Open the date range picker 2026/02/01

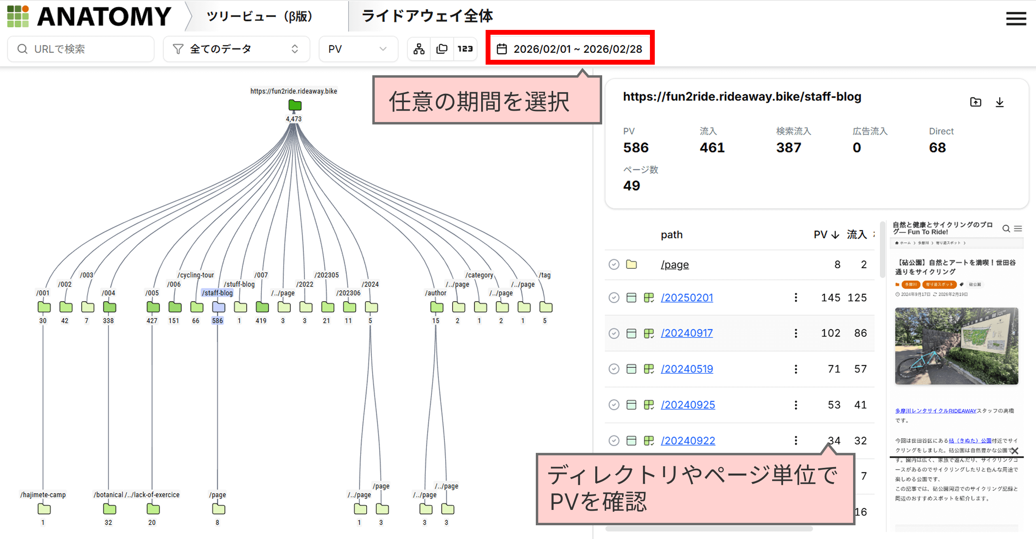coord(570,49)
